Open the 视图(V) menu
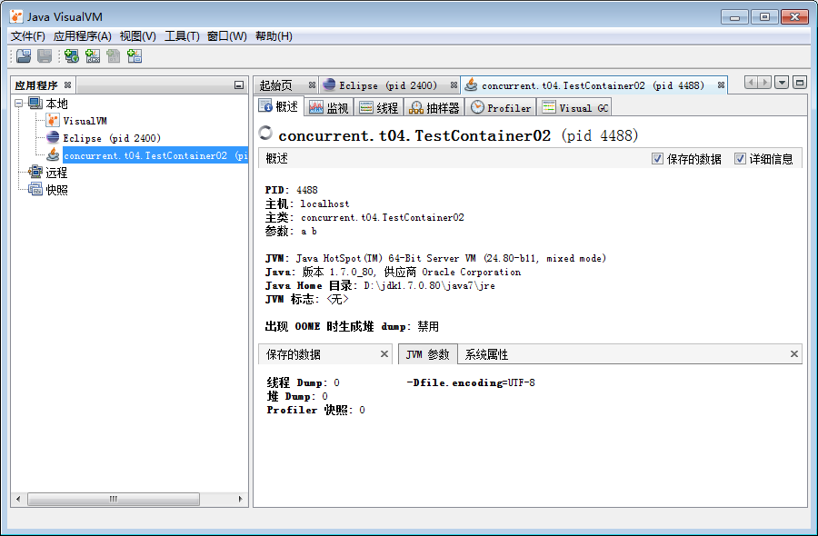The image size is (818, 536). click(x=138, y=36)
